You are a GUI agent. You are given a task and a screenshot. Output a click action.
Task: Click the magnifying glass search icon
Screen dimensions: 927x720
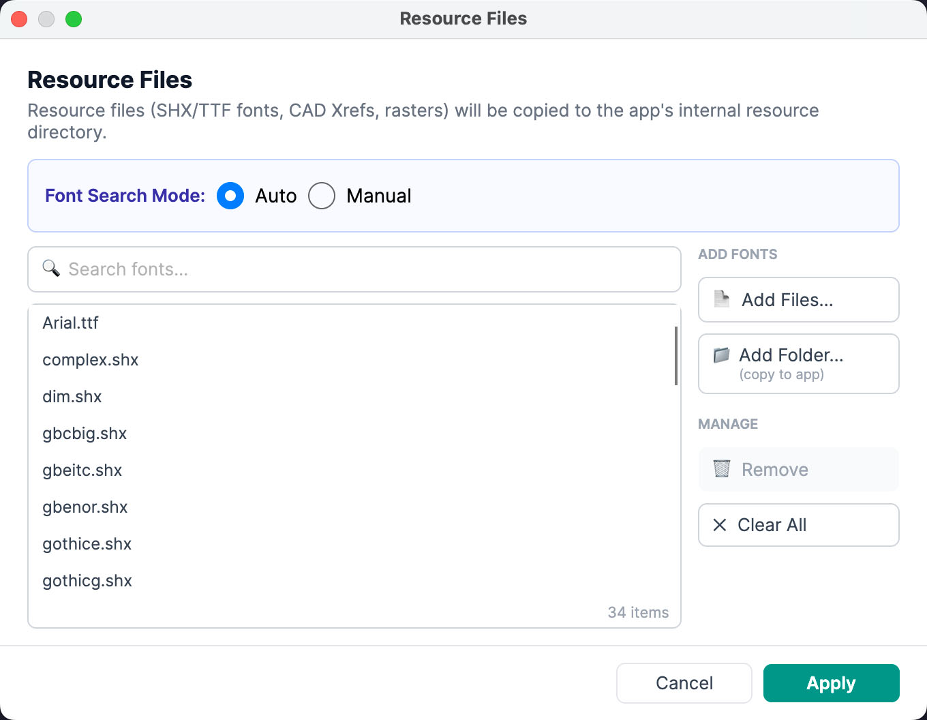click(x=51, y=268)
